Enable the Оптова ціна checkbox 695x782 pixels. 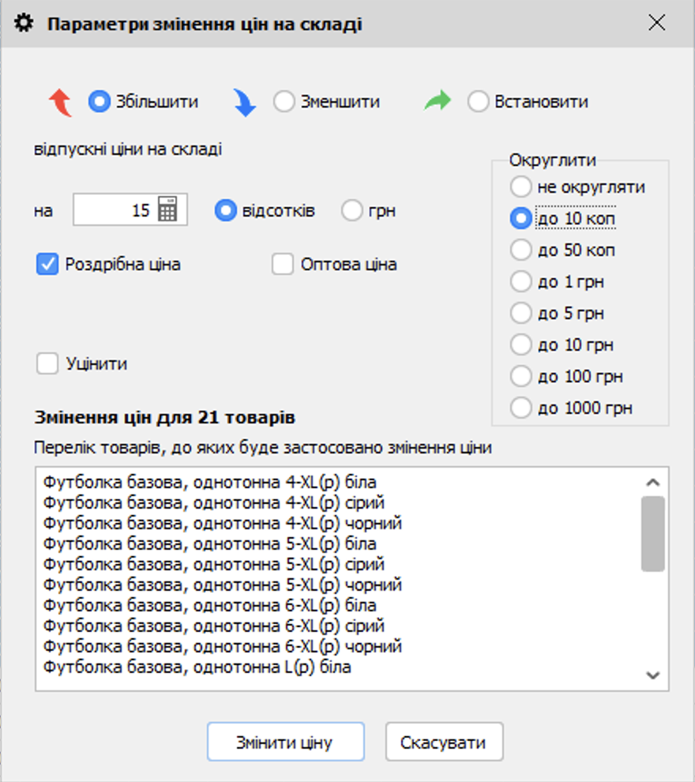(282, 264)
